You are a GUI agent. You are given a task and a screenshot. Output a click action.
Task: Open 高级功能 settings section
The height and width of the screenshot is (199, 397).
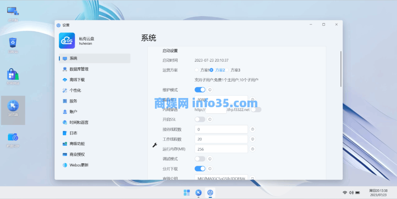(95, 144)
